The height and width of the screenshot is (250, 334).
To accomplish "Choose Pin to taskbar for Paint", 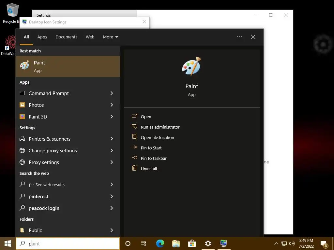I will [154, 159].
